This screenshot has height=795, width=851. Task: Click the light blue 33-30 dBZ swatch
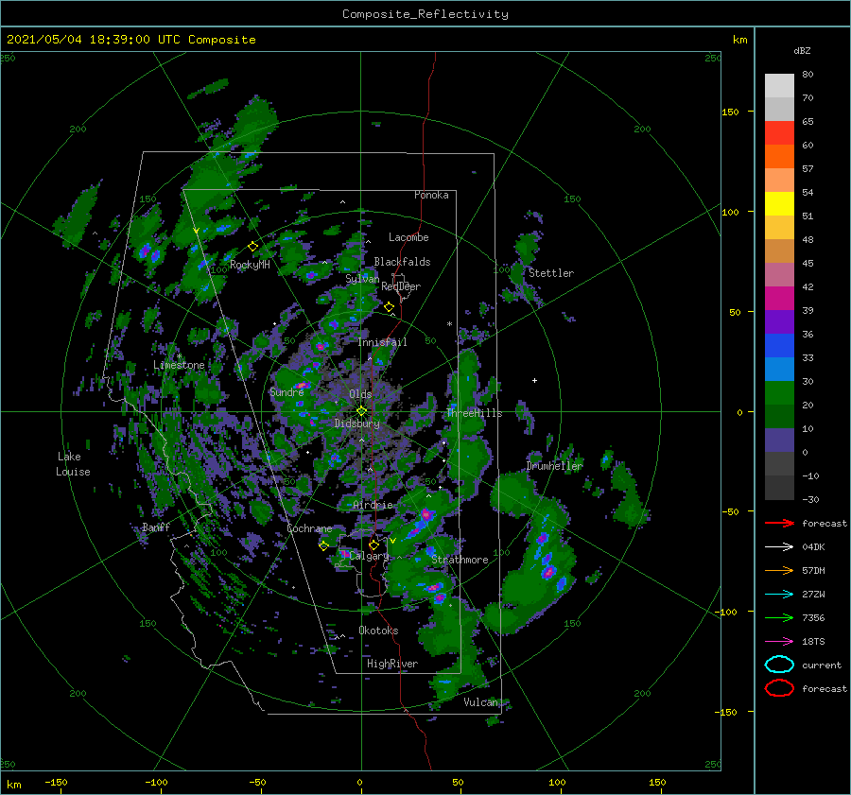pos(779,369)
